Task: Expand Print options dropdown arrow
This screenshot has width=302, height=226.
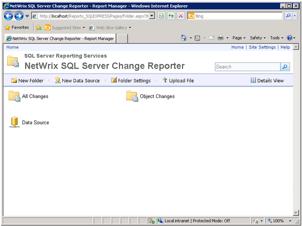Action: pyautogui.click(x=227, y=38)
